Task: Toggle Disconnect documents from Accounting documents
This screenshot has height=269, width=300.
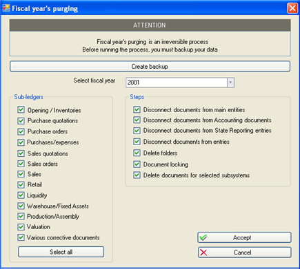Action: pos(137,120)
